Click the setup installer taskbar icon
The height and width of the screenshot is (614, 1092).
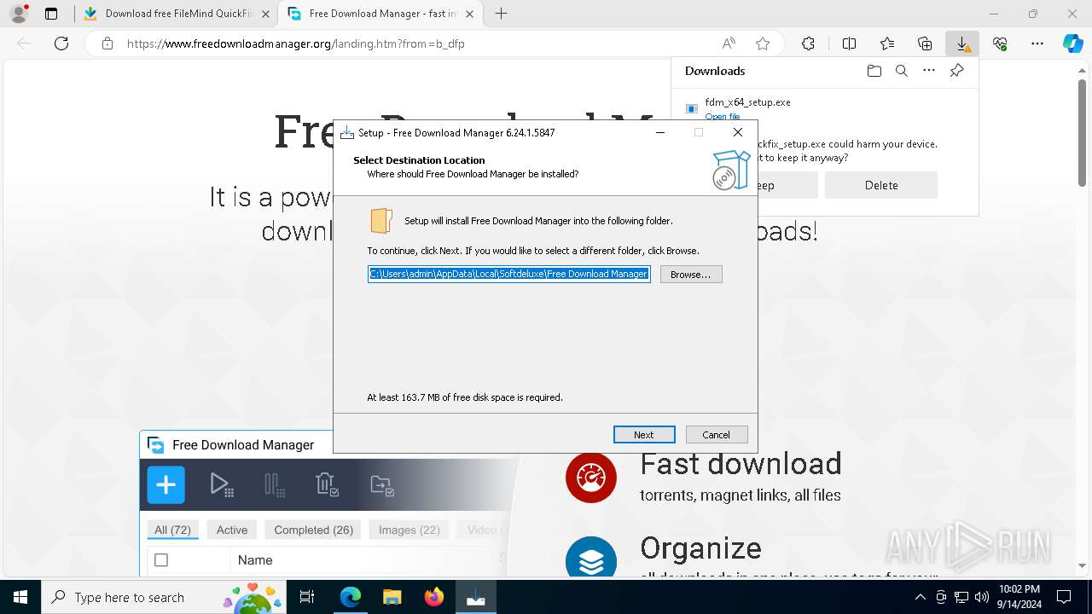click(x=476, y=597)
